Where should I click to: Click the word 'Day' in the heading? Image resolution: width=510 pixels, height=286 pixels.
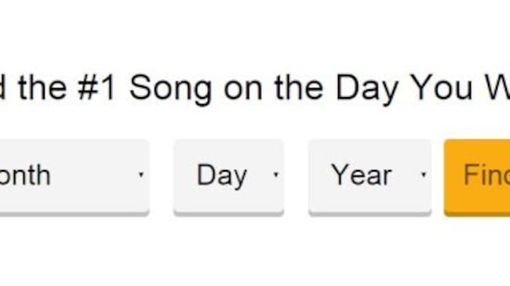tap(367, 89)
